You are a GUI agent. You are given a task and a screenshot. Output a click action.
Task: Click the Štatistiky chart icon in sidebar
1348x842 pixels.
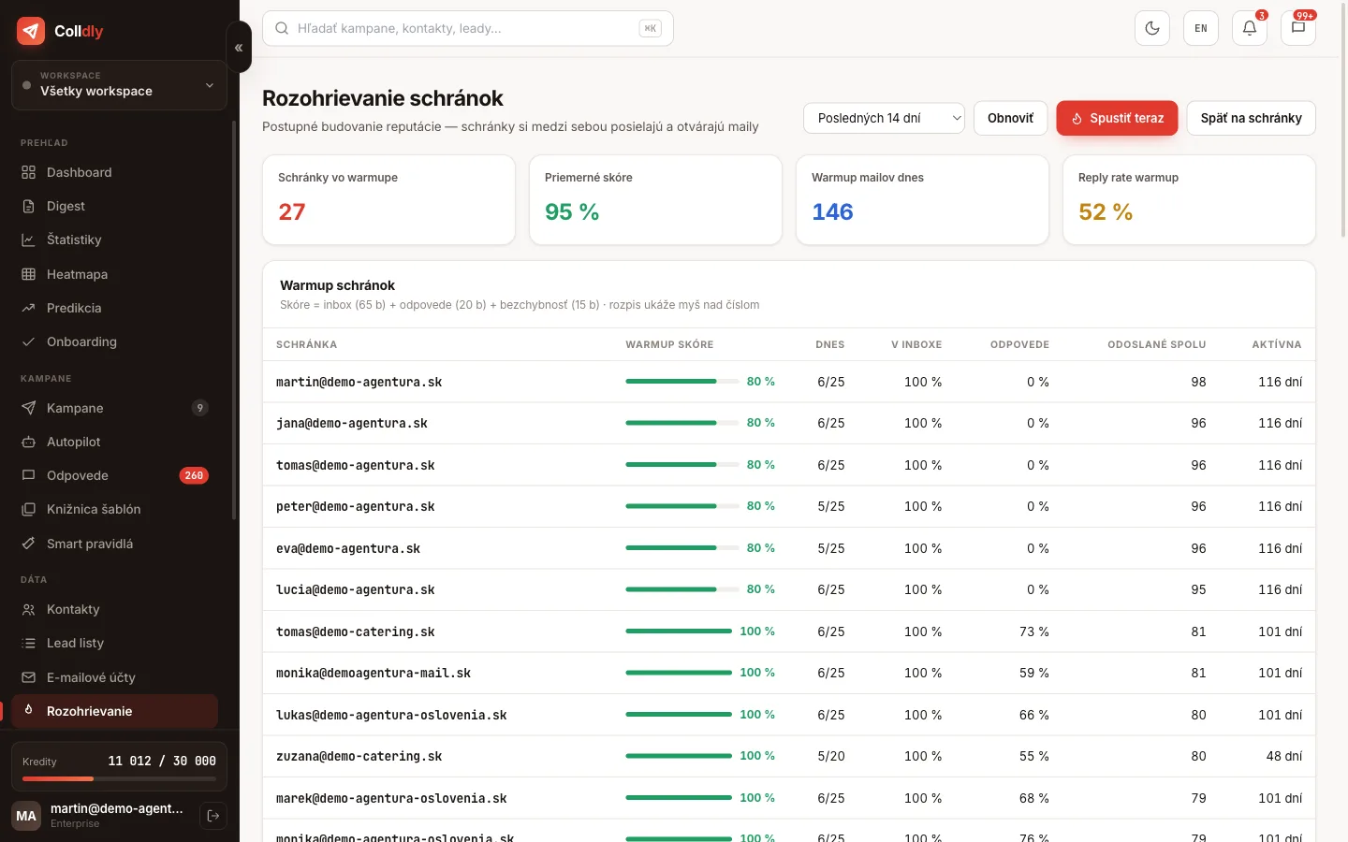[x=29, y=240]
